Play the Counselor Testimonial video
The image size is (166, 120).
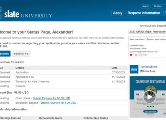pyautogui.click(x=149, y=97)
